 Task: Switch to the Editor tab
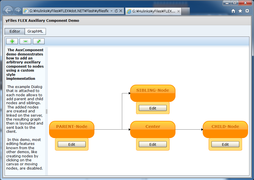point(15,31)
